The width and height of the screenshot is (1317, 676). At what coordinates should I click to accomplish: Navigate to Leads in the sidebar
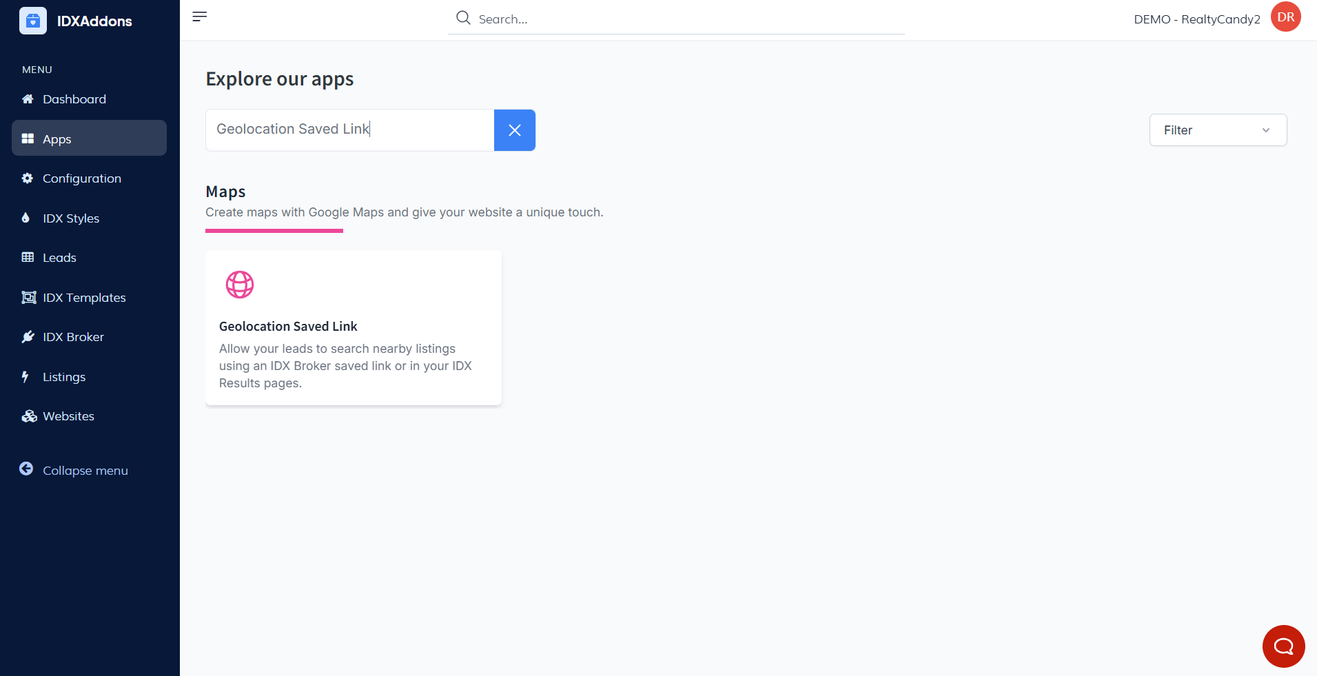59,258
